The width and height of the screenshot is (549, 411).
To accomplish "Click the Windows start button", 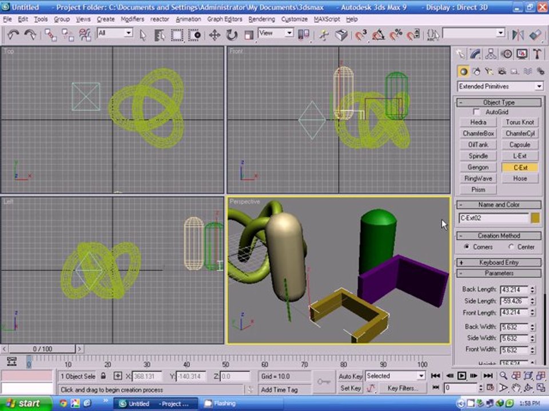I will [x=26, y=404].
